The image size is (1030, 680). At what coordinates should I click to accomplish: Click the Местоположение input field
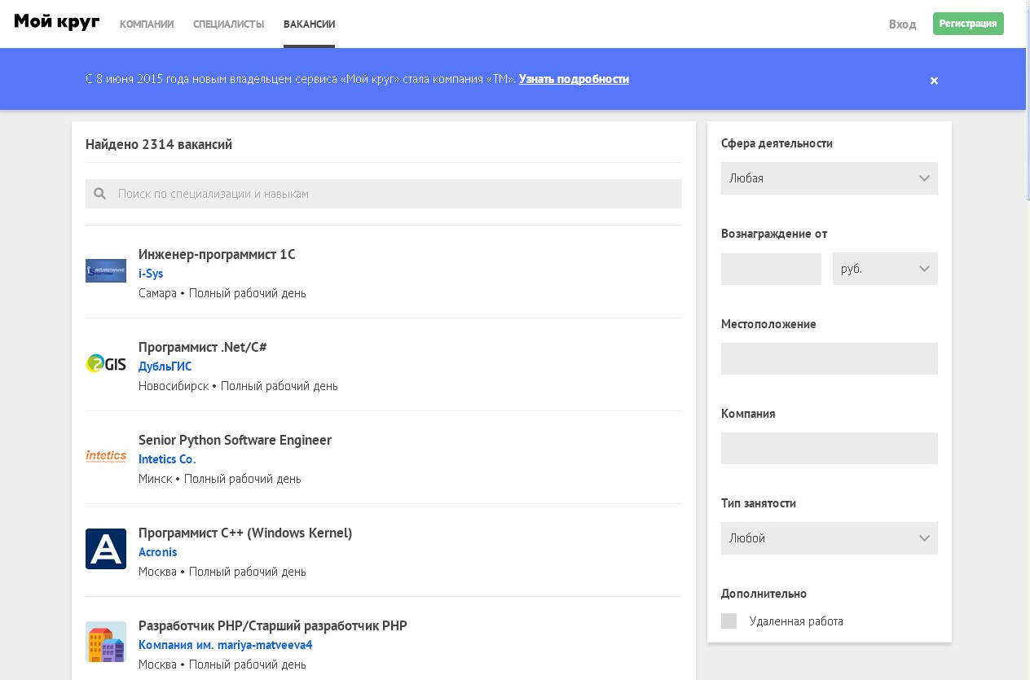829,358
